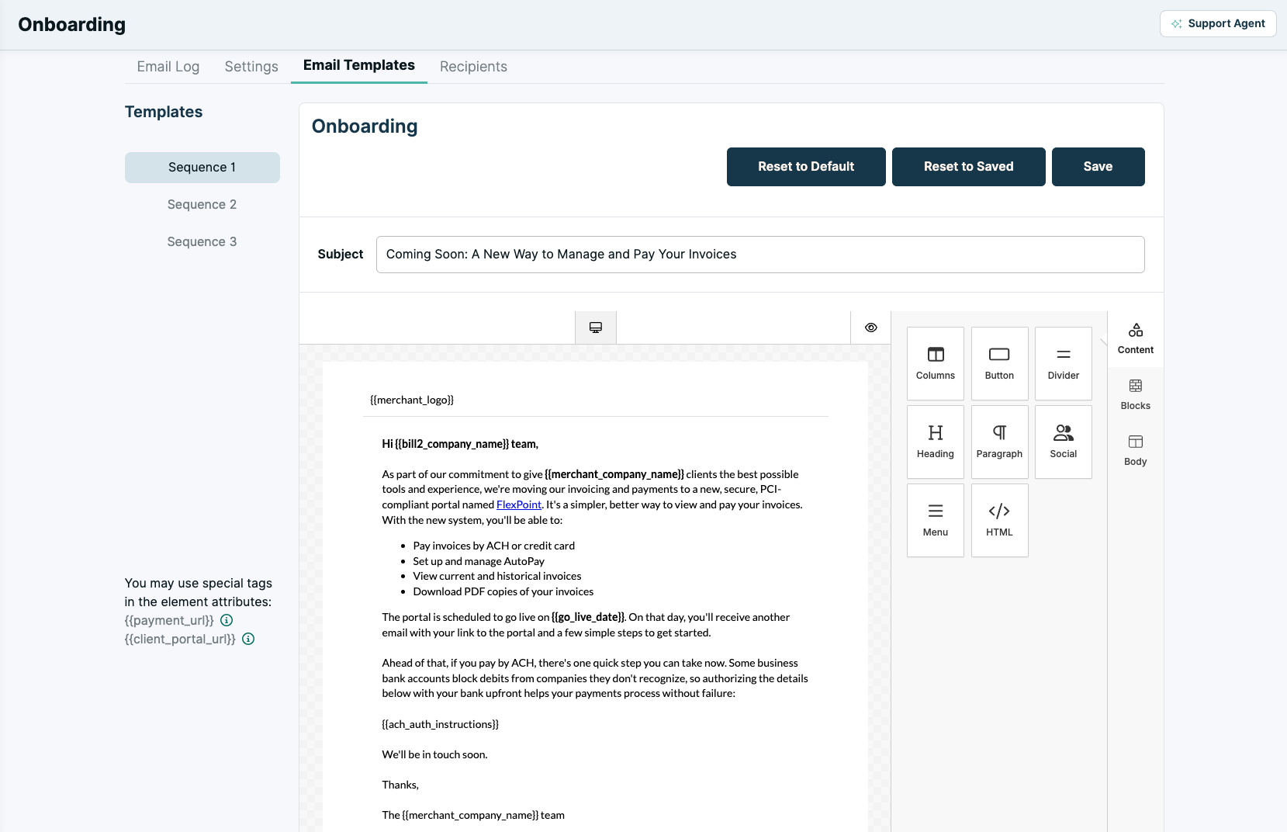Viewport: 1287px width, 832px height.
Task: Select Sequence 3 template
Action: coord(202,242)
